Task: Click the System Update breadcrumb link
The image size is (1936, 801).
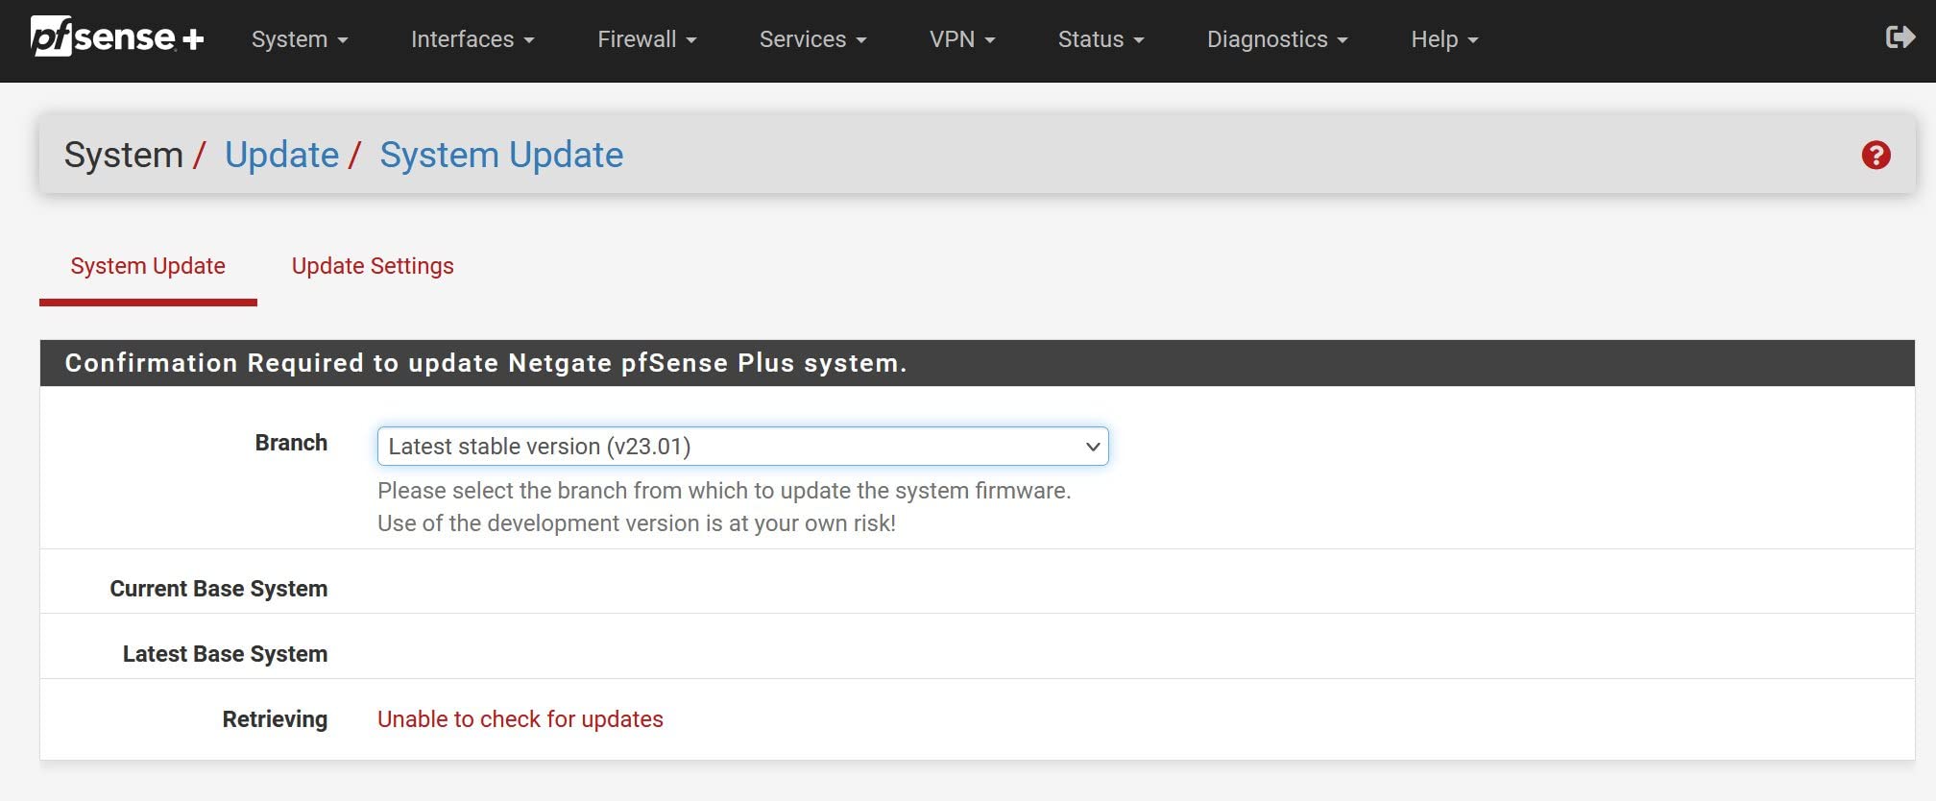Action: click(x=501, y=156)
